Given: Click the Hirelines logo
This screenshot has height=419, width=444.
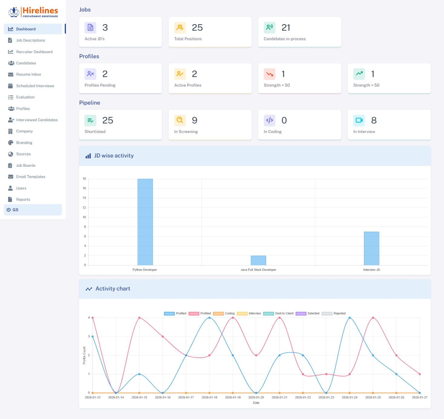Looking at the screenshot, I should (33, 12).
